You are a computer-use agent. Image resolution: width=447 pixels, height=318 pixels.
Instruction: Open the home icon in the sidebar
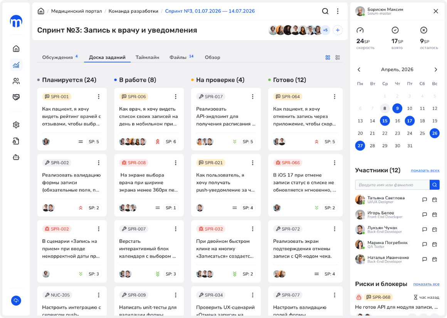pyautogui.click(x=16, y=49)
